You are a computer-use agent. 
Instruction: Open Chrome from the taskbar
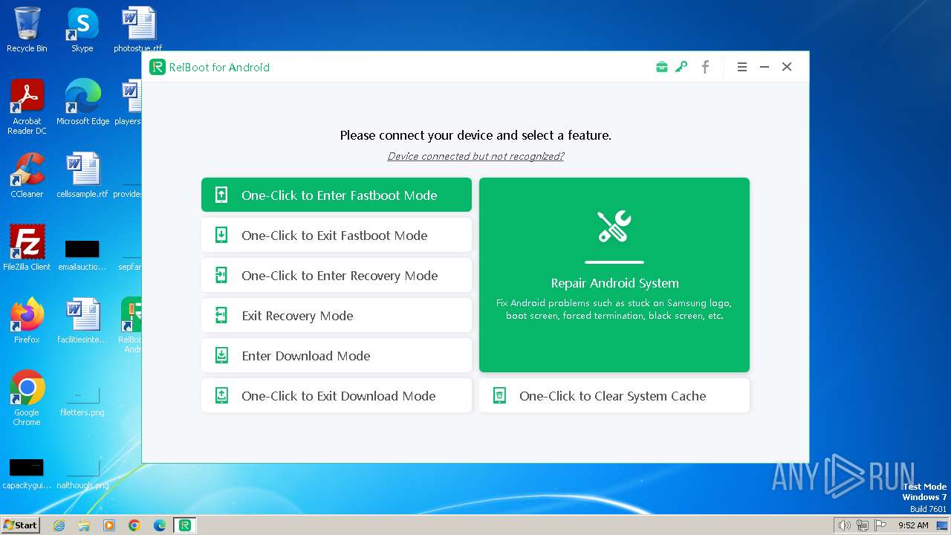tap(134, 525)
